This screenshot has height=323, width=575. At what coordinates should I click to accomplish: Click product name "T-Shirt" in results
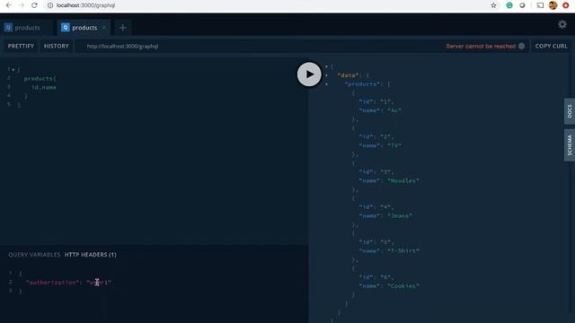(x=403, y=251)
